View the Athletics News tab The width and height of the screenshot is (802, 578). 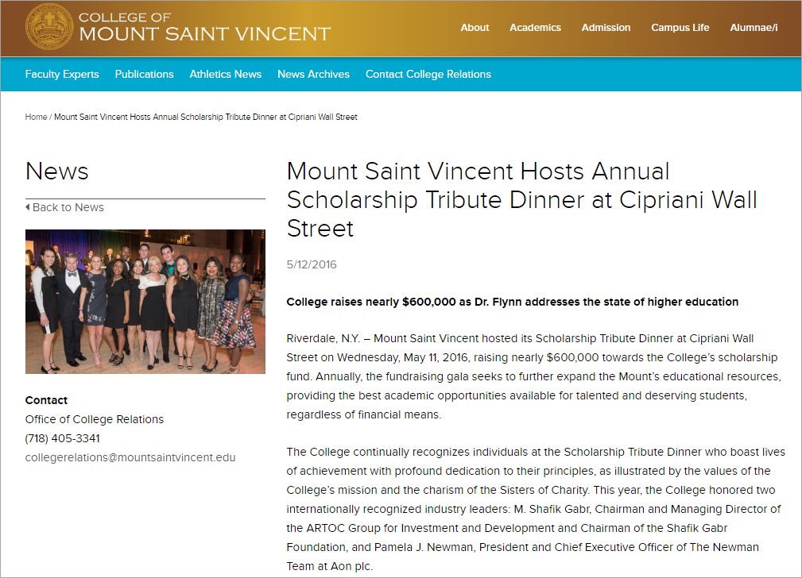coord(225,74)
